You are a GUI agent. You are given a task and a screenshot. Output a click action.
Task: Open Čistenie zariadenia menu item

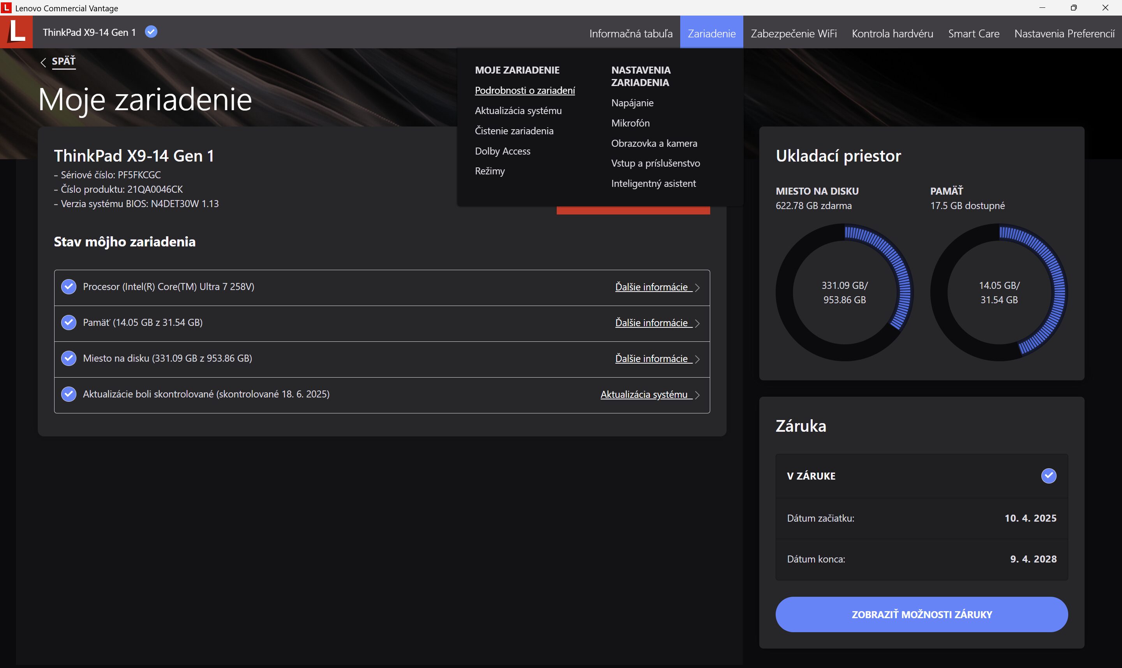click(514, 131)
